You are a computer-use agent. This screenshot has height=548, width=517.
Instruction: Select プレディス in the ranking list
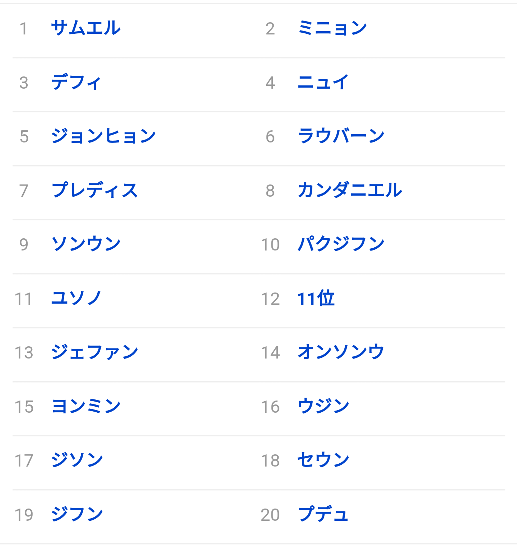[95, 191]
